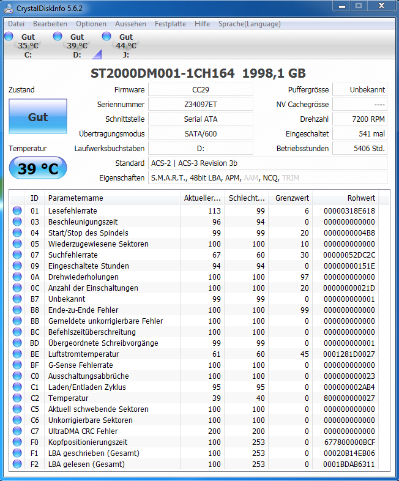Click the status orb for row C2 Temperatur
399x481 pixels.
pyautogui.click(x=17, y=398)
